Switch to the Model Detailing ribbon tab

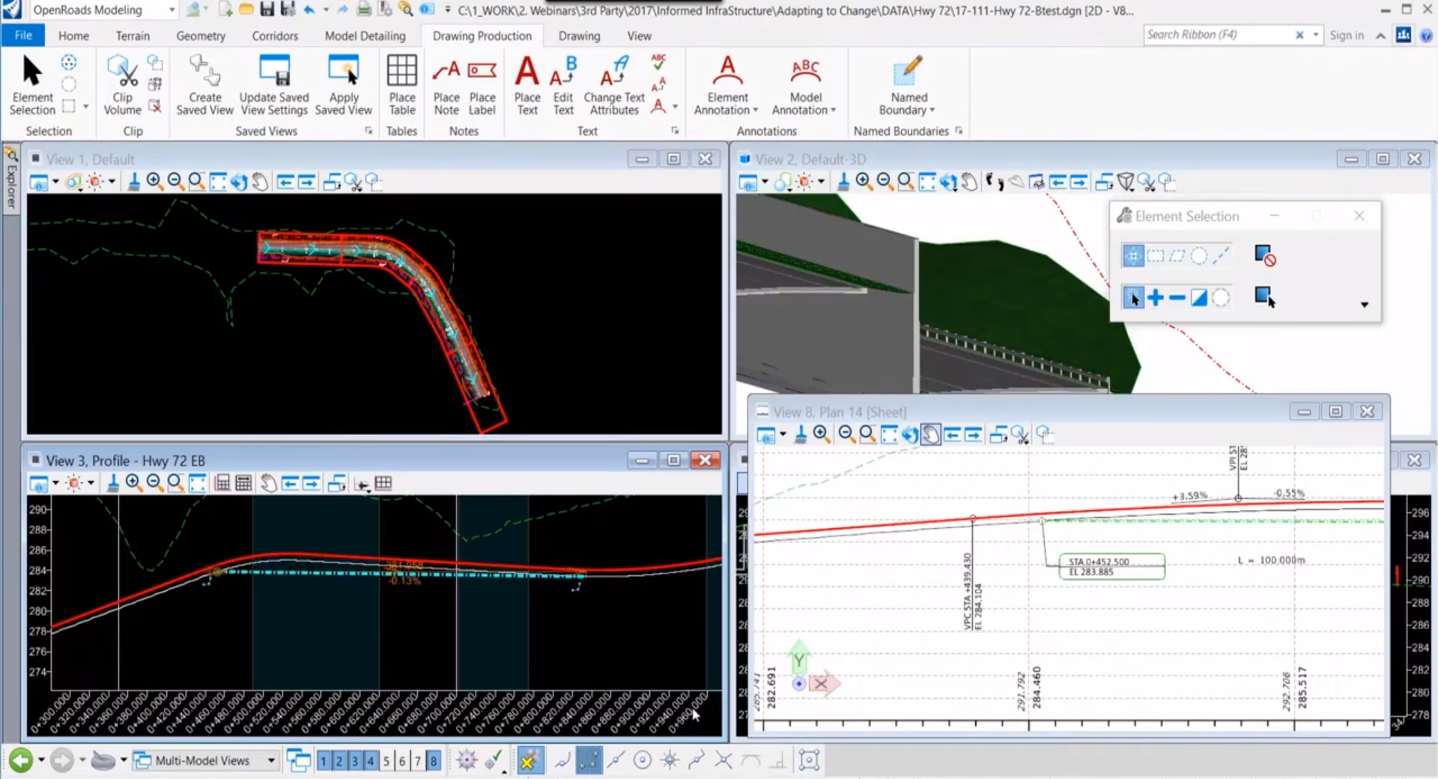click(x=365, y=35)
